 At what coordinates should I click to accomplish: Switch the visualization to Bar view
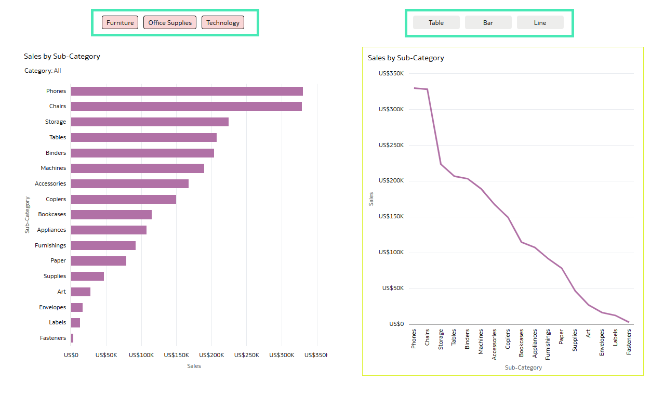(488, 22)
